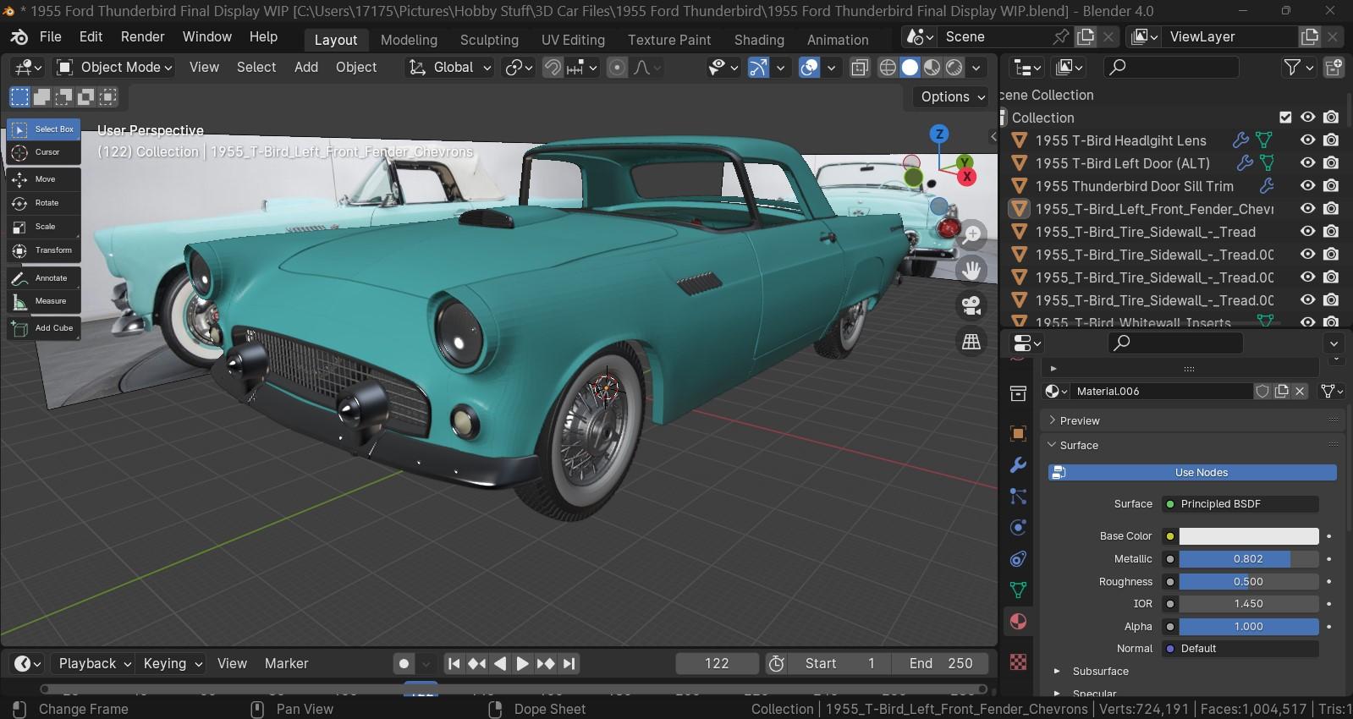
Task: Open Global orientation dropdown
Action: pos(449,68)
